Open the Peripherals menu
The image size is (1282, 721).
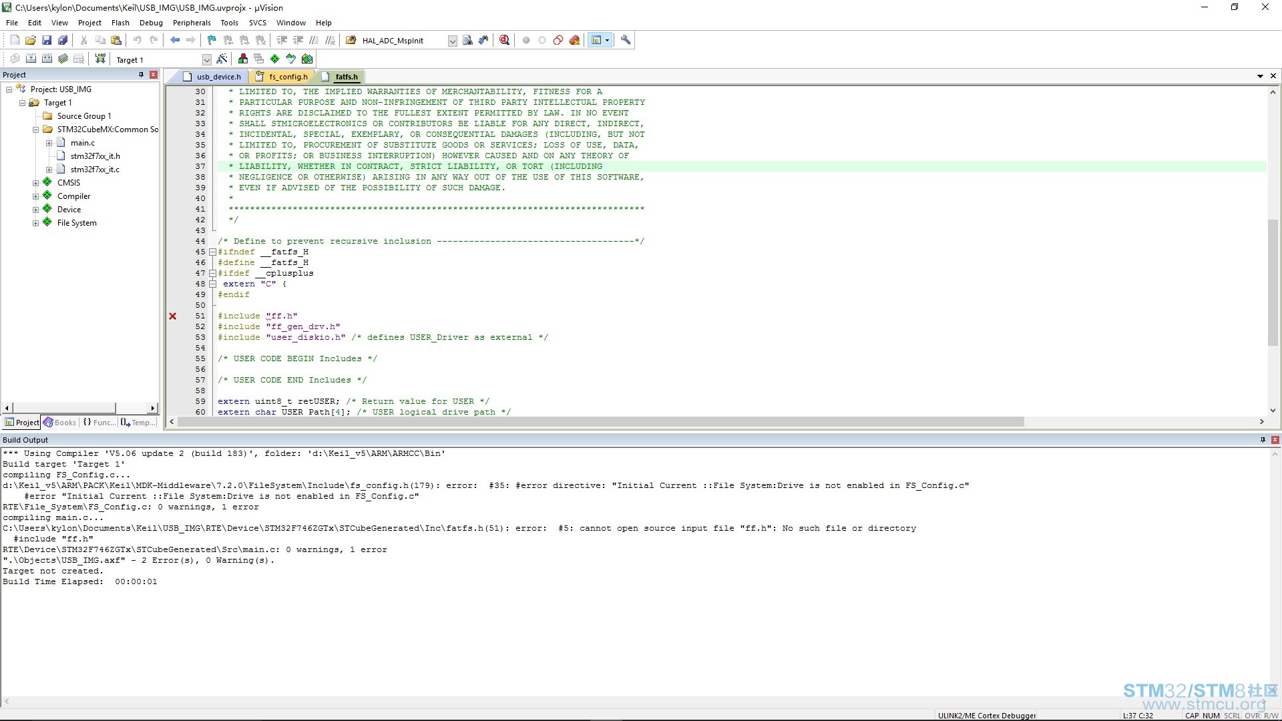coord(192,23)
